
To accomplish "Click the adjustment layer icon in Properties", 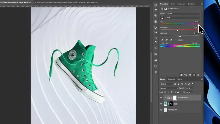I will (x=162, y=9).
